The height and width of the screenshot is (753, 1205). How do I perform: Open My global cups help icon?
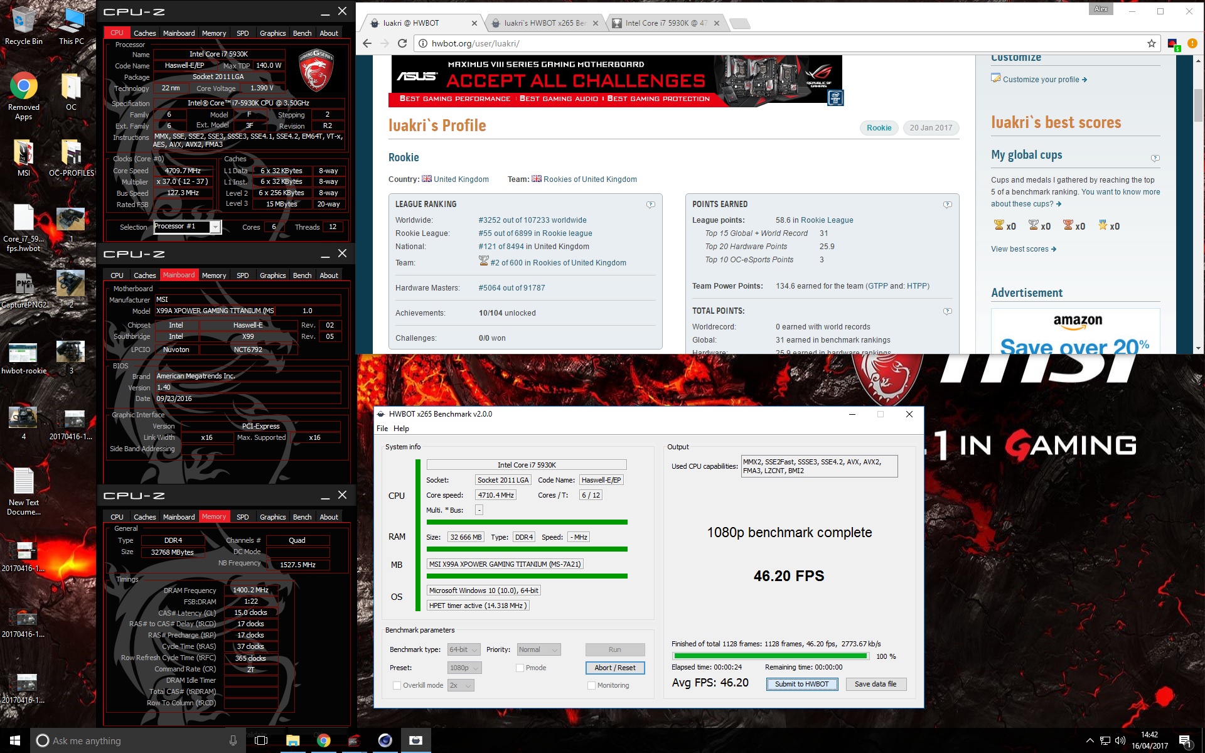pos(1155,158)
